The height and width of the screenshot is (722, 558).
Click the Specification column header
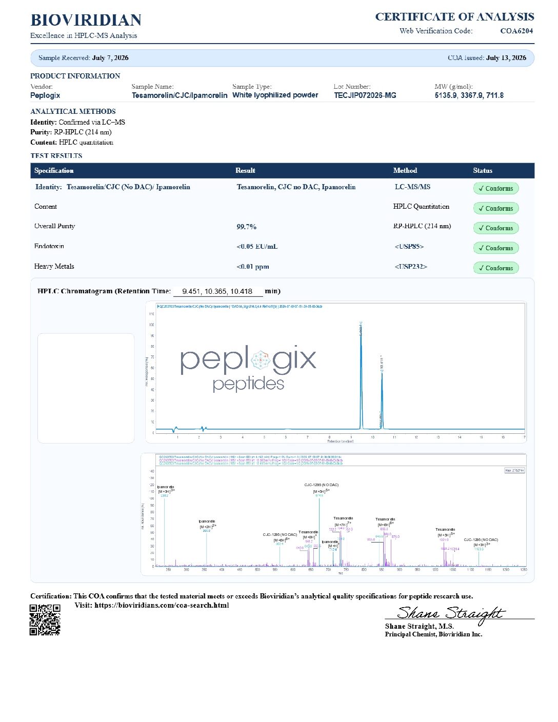54,171
